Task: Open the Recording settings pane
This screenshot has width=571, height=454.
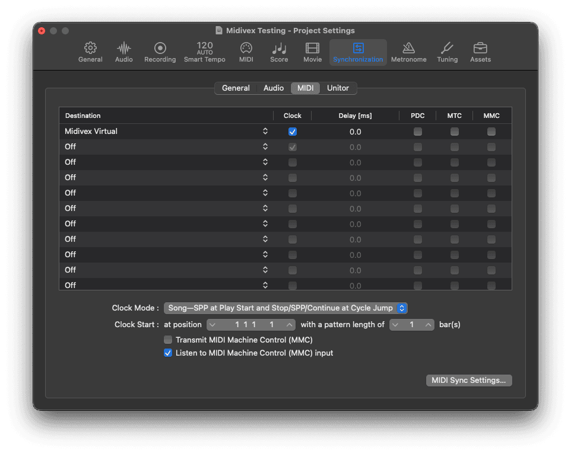Action: coord(160,52)
